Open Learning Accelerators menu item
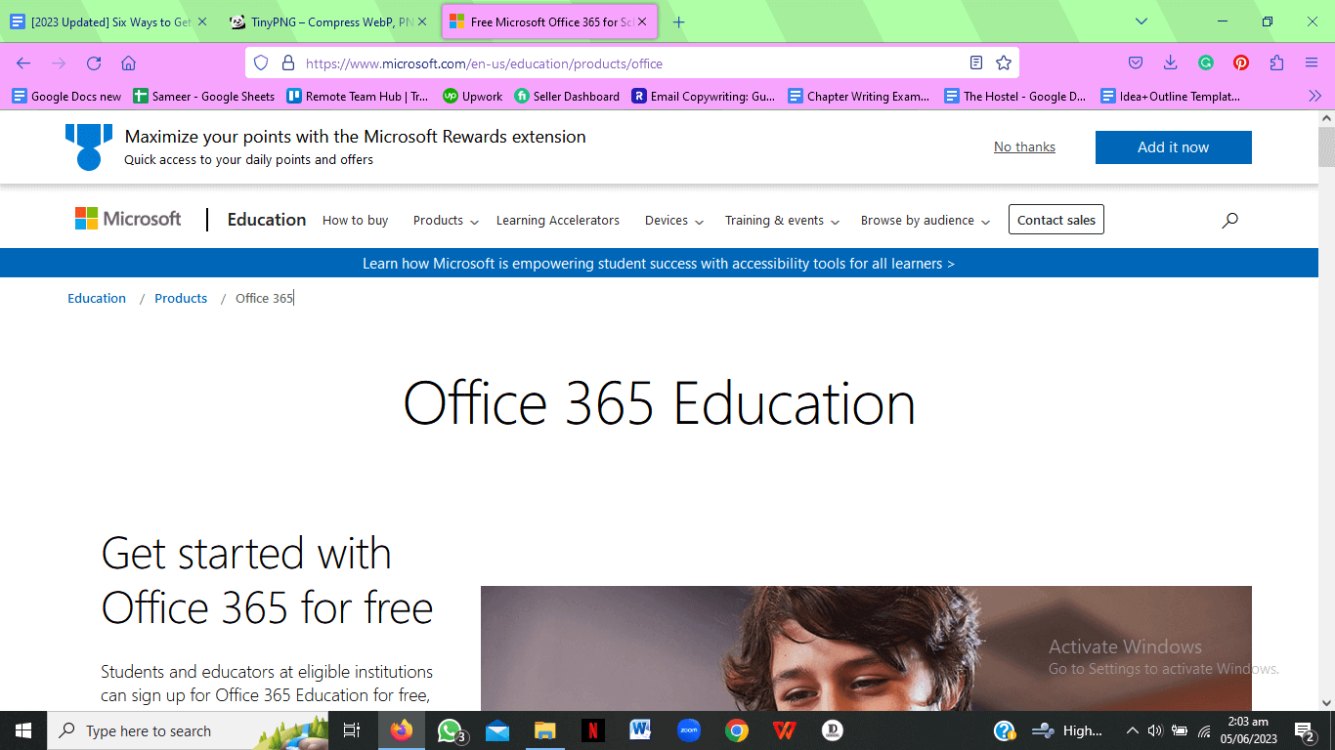The height and width of the screenshot is (750, 1335). [x=558, y=221]
